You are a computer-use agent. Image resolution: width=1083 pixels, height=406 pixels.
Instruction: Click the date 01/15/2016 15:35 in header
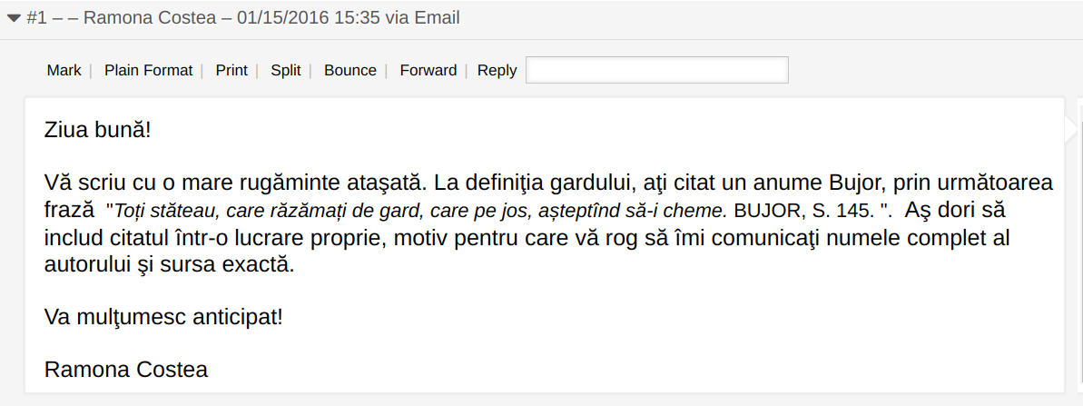pos(308,18)
